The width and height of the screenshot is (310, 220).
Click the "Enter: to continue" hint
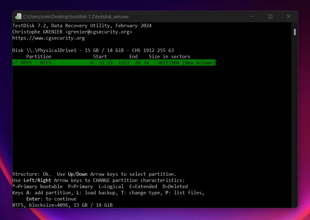[51, 199]
